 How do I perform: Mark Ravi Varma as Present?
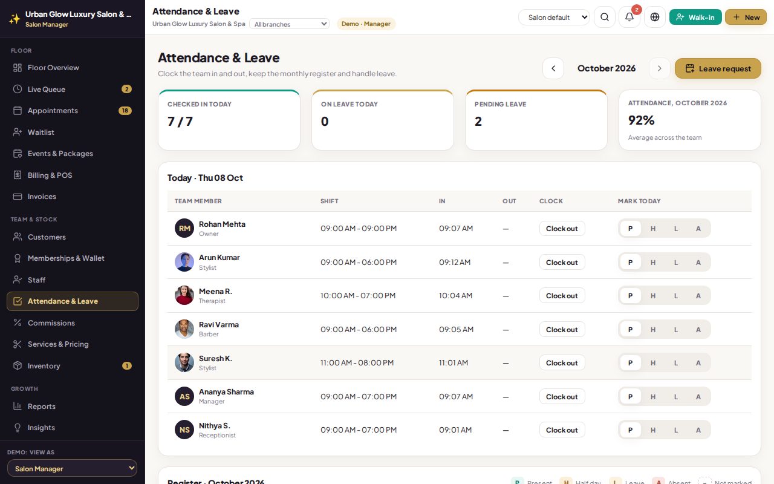[x=631, y=330]
